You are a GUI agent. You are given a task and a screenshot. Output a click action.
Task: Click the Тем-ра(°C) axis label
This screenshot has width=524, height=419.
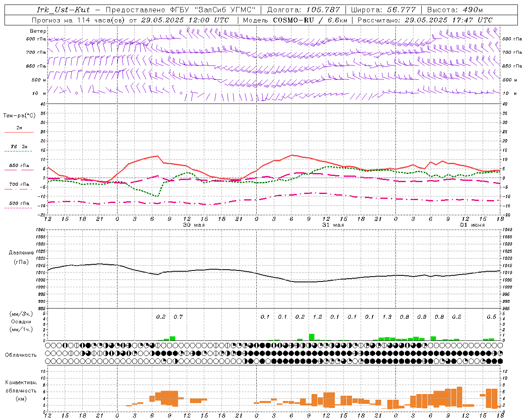19,116
